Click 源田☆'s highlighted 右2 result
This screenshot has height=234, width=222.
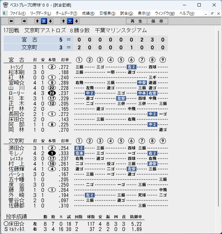click(x=79, y=148)
